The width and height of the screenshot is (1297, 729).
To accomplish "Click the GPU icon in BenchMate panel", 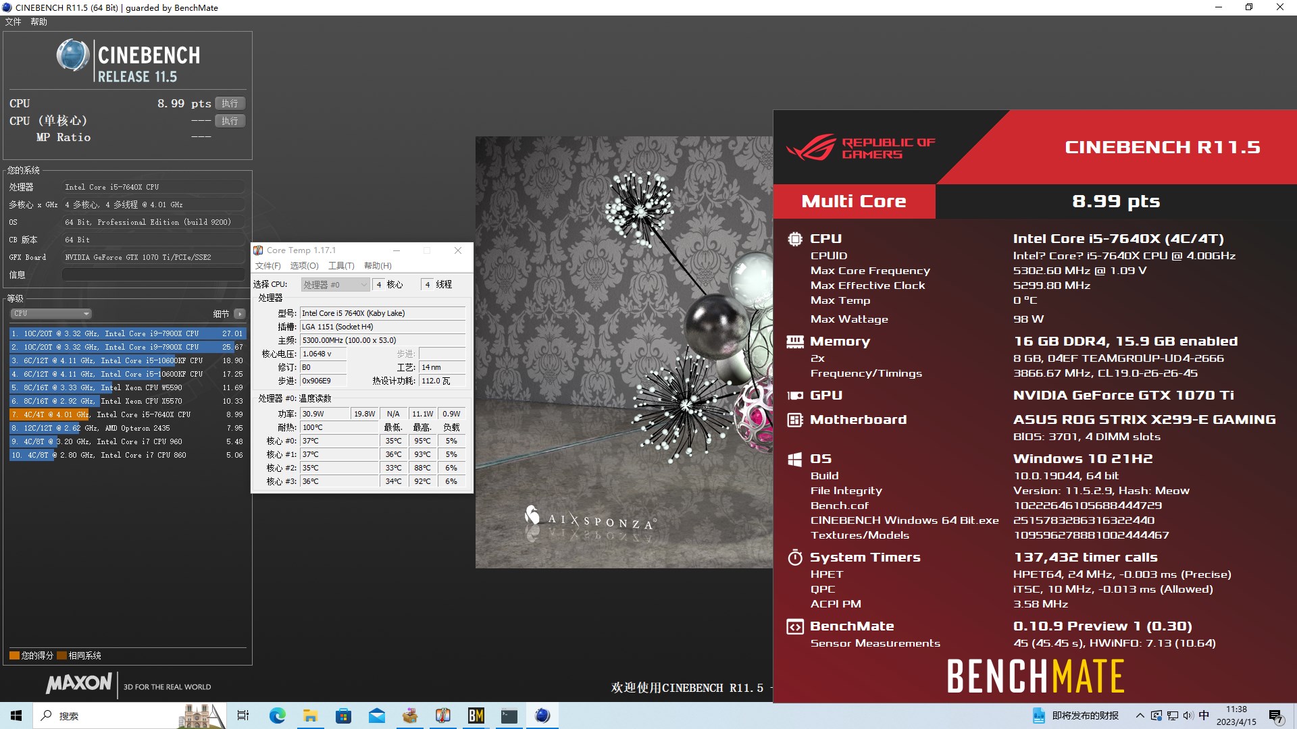I will tap(795, 396).
